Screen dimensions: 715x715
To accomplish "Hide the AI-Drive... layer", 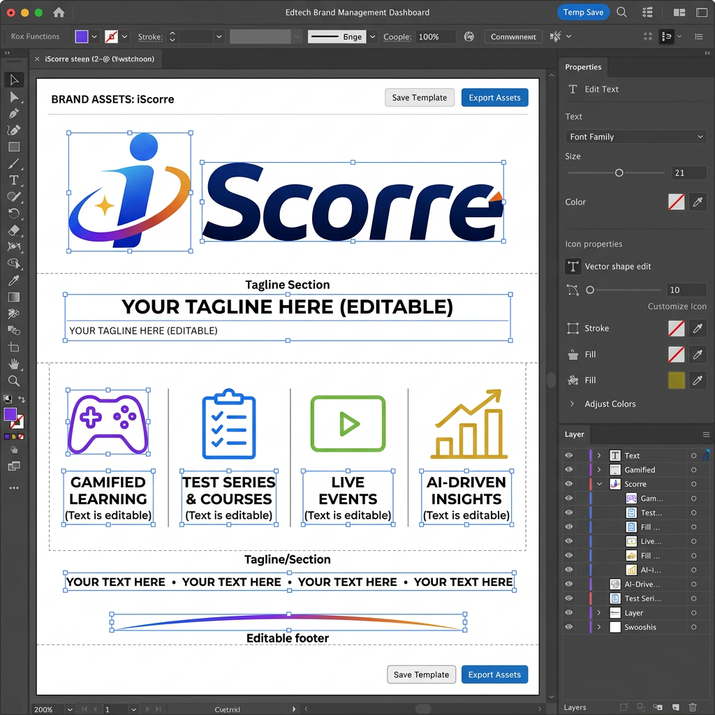I will click(568, 584).
